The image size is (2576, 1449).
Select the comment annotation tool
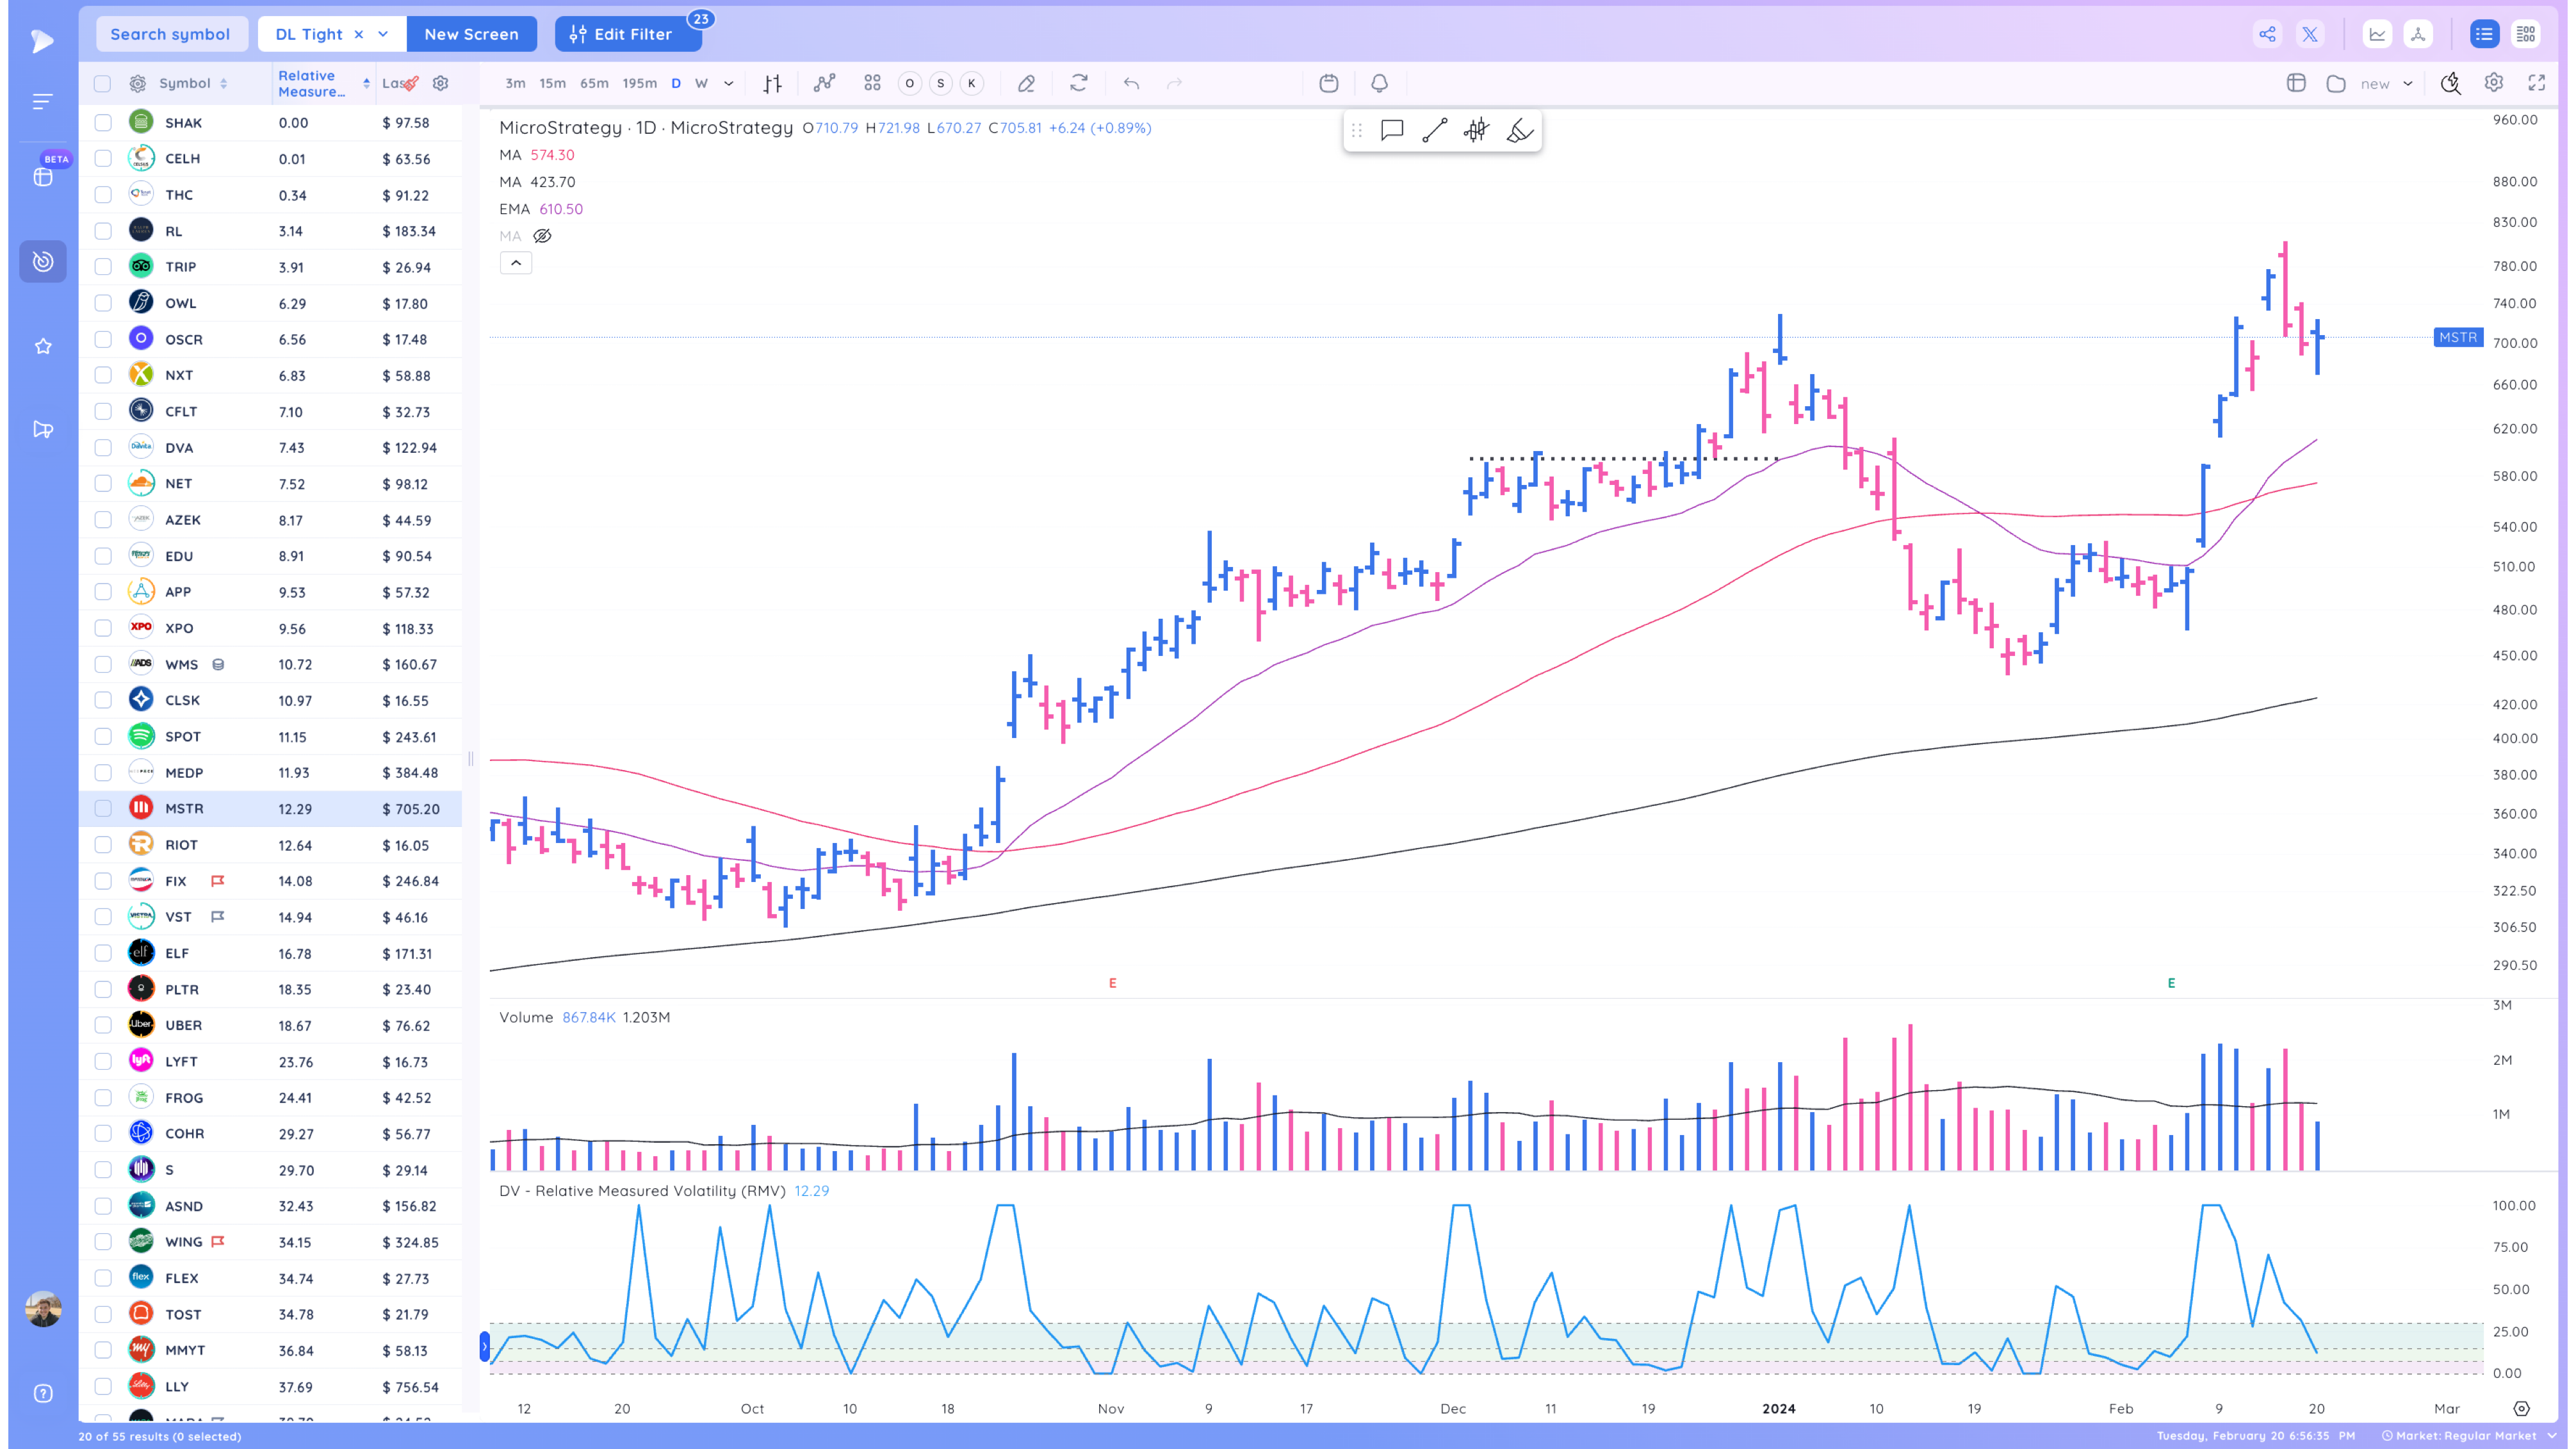pos(1391,130)
